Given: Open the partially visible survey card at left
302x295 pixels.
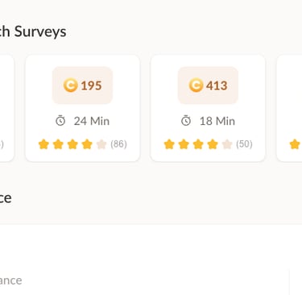Looking at the screenshot, I should [6, 108].
